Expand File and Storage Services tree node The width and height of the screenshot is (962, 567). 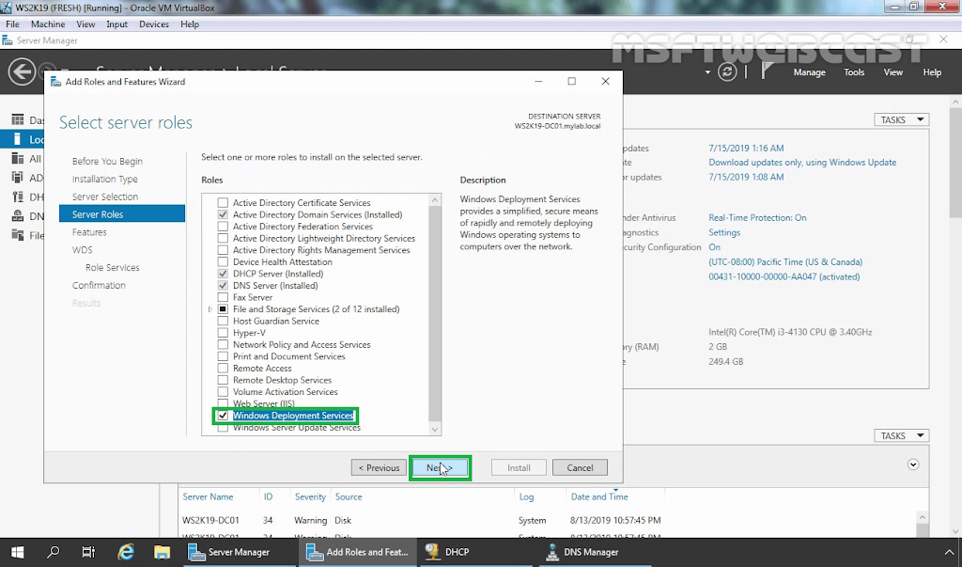click(x=209, y=309)
